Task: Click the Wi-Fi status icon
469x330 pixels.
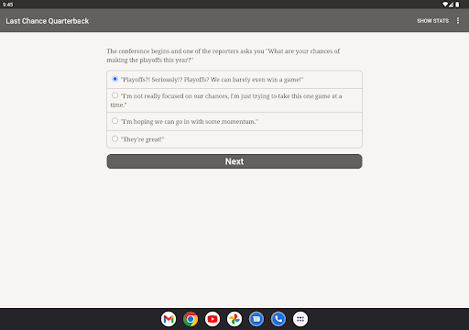Action: click(445, 5)
